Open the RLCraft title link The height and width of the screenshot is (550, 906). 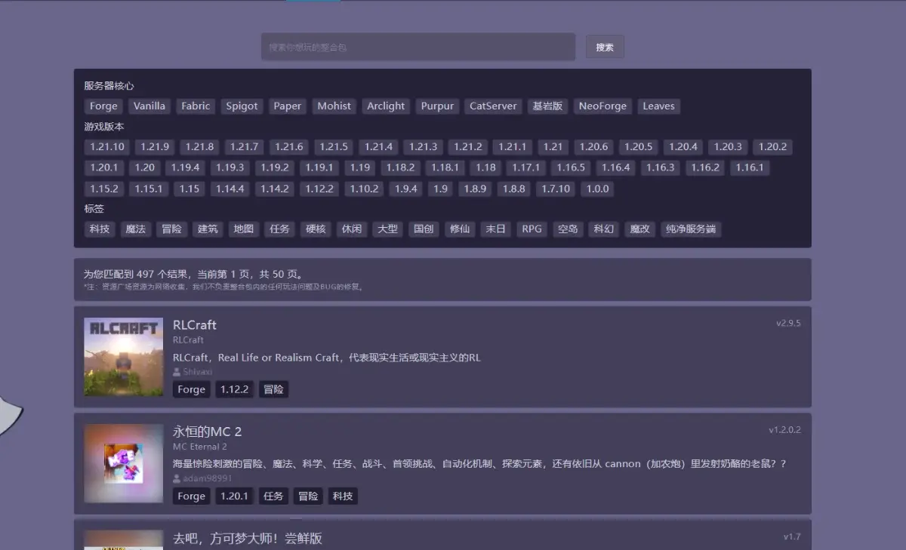tap(195, 325)
